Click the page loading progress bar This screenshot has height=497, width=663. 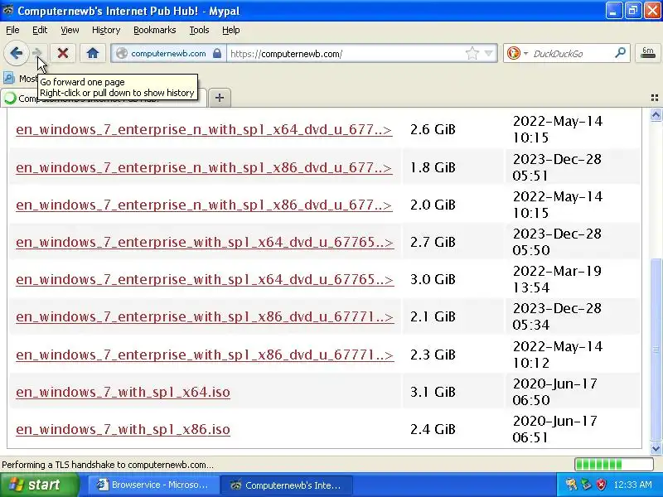click(x=614, y=465)
